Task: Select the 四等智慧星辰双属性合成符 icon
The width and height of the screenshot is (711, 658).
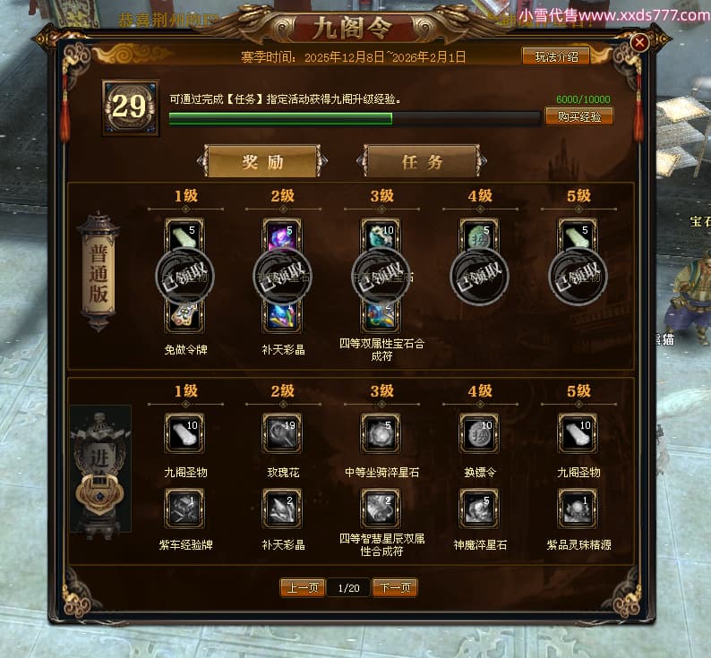Action: click(381, 508)
